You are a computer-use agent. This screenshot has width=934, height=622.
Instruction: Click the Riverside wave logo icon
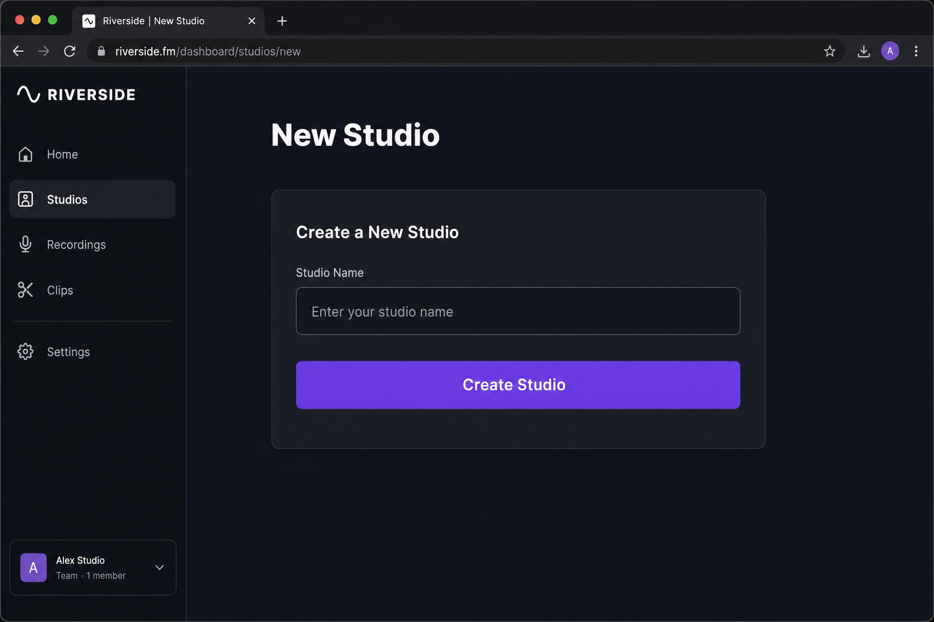pos(29,94)
